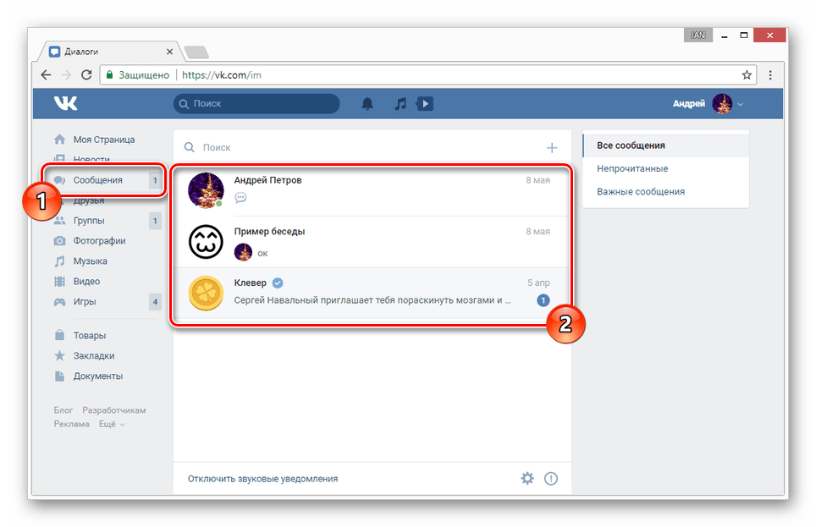The image size is (816, 527).
Task: Start a new conversation with the plus icon
Action: tap(552, 147)
